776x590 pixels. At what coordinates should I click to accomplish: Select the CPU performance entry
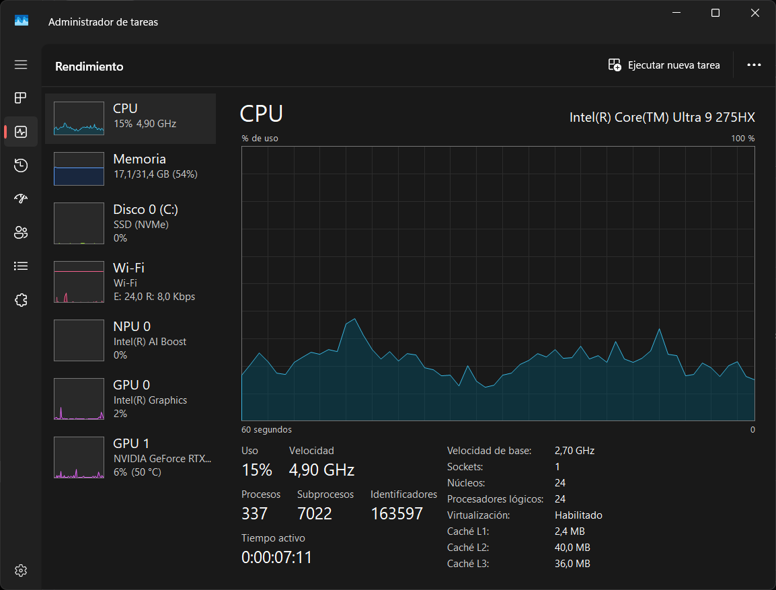[x=130, y=119]
